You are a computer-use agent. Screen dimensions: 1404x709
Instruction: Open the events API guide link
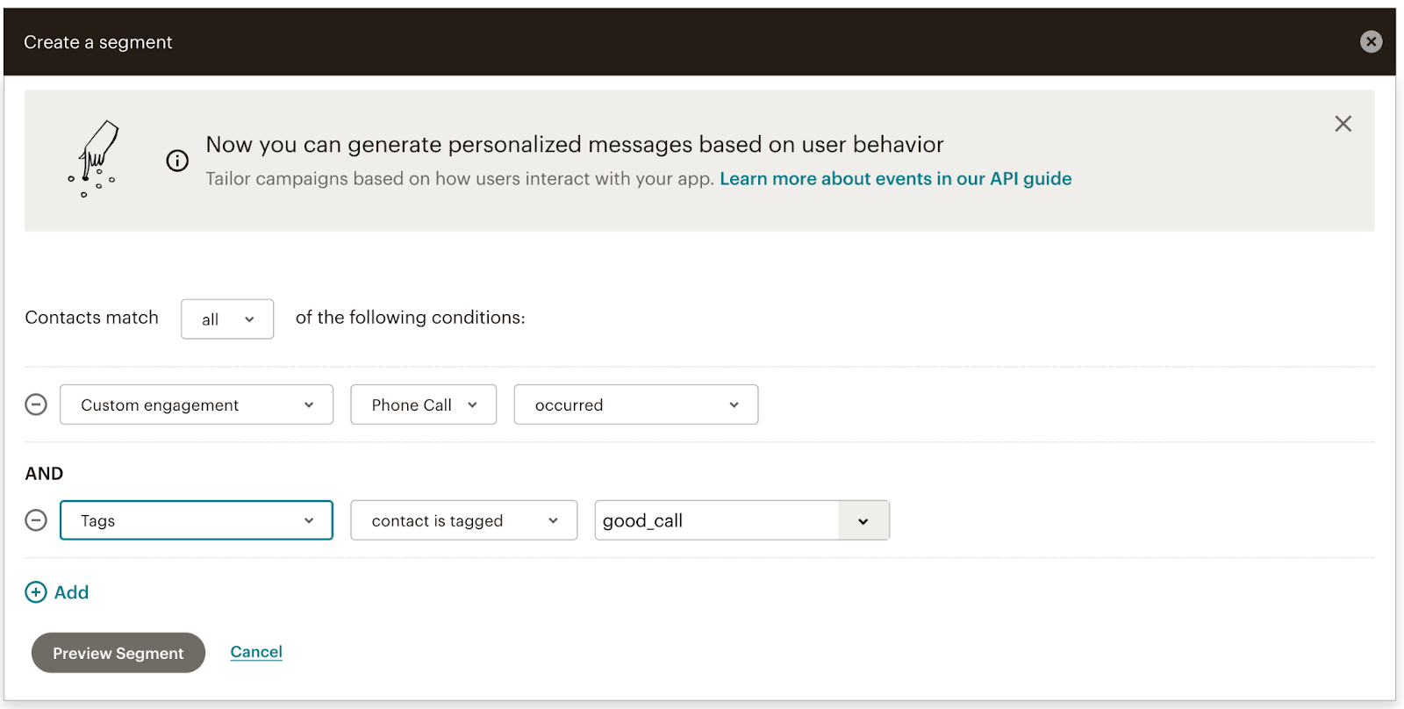895,179
